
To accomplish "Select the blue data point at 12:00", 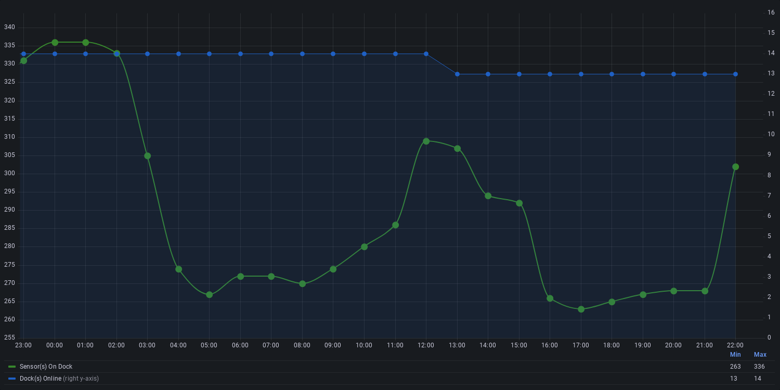I will pos(426,54).
